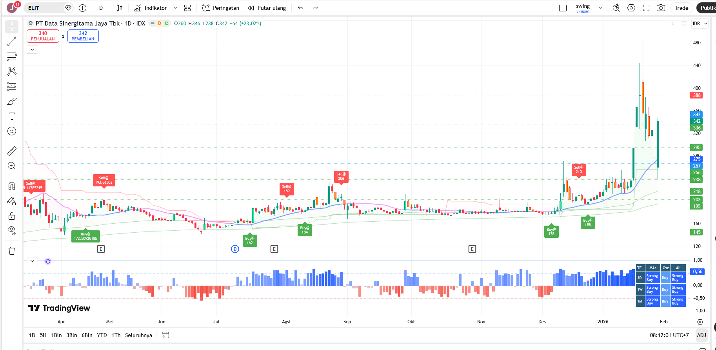Image resolution: width=716 pixels, height=350 pixels.
Task: Toggle stay-in-drawing-mode pencil lock
Action: (x=12, y=201)
